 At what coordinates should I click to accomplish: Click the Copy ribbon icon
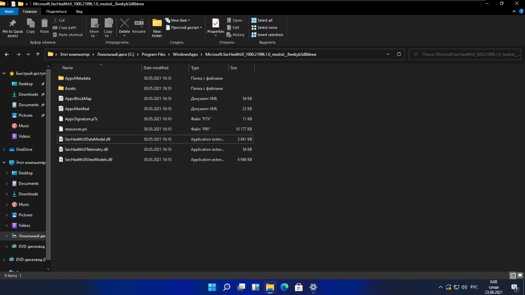pos(31,26)
